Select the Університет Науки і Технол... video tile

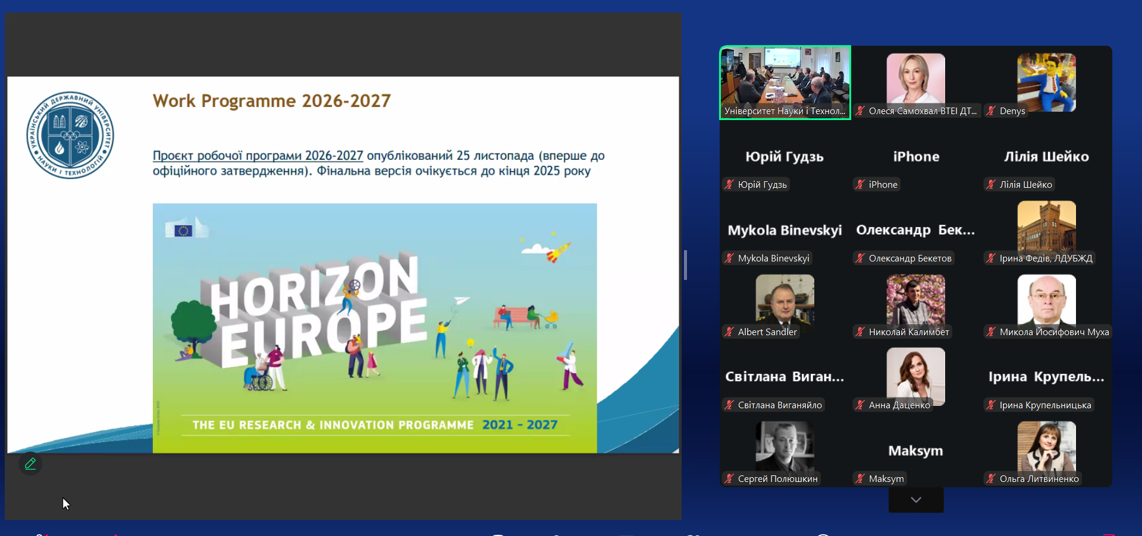coord(785,82)
